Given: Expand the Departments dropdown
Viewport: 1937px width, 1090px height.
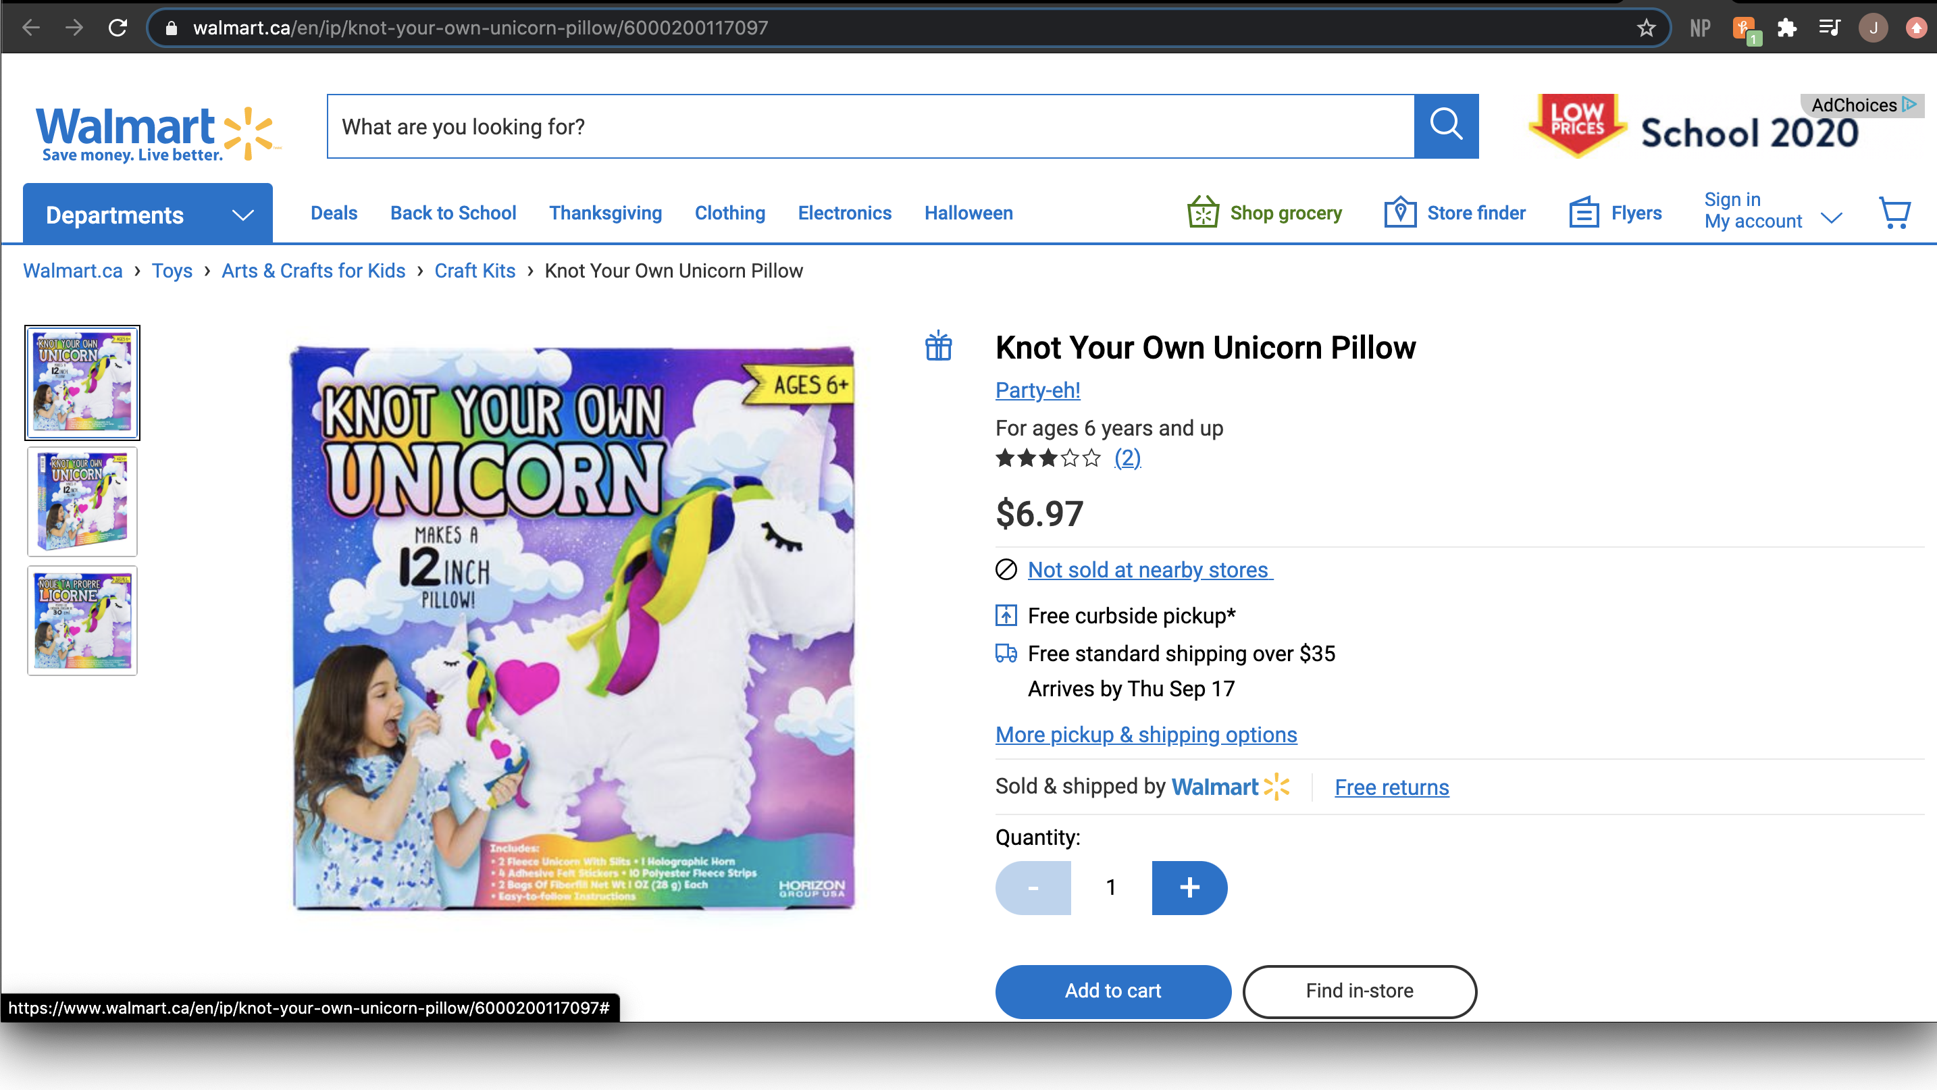Looking at the screenshot, I should pos(148,215).
